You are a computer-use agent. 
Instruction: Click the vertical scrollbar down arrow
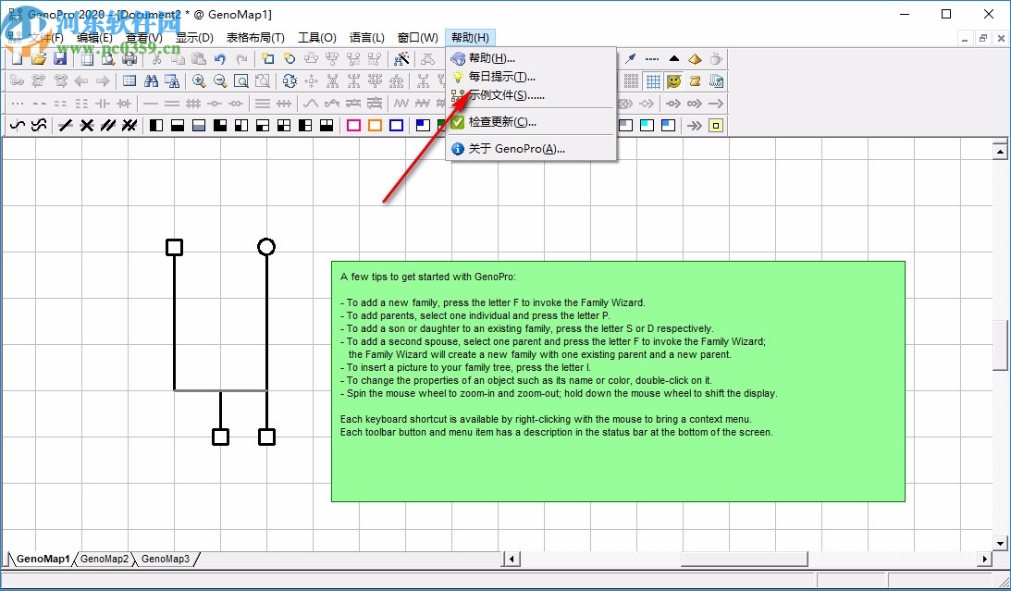(1001, 543)
